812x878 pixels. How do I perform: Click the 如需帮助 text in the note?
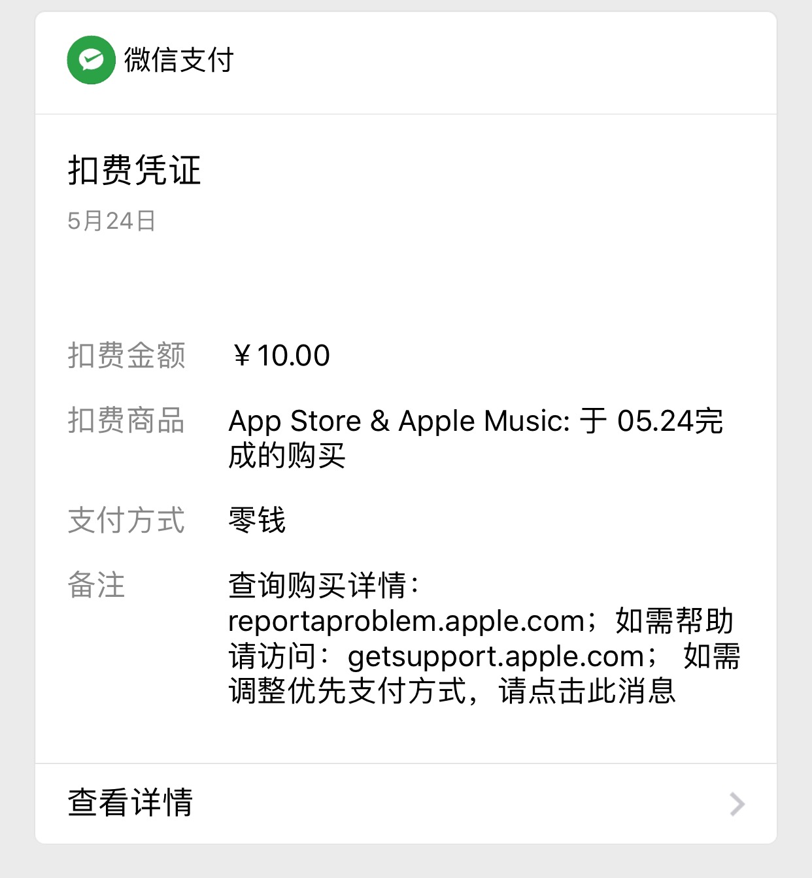(x=674, y=621)
